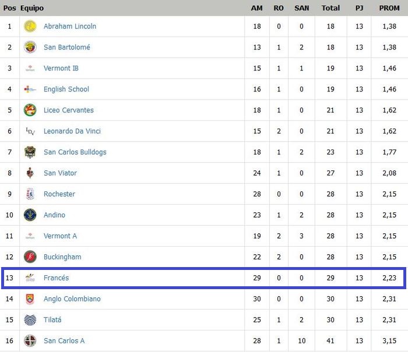Sort table by the PROM column header
This screenshot has height=352, width=408.
[x=389, y=8]
